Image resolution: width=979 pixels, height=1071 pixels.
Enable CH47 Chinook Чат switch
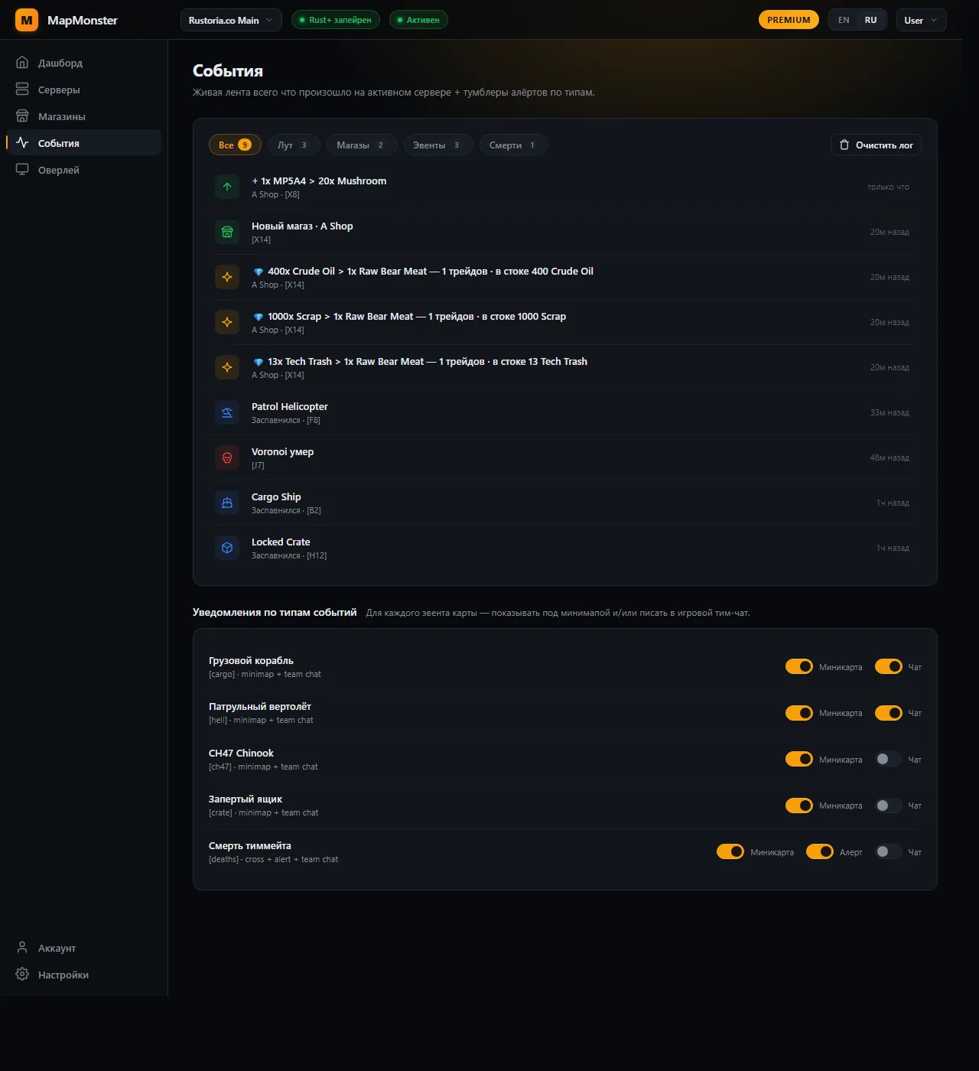tap(889, 759)
